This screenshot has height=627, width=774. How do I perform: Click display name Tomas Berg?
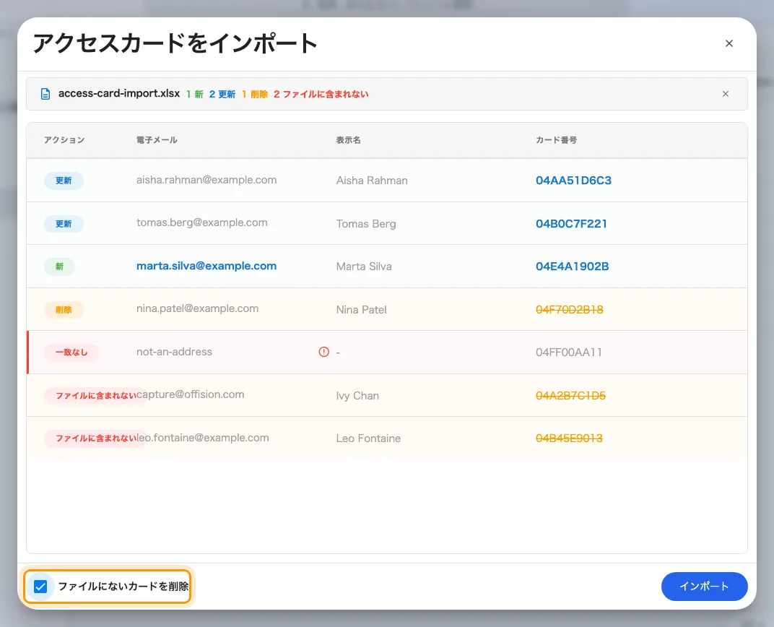click(366, 224)
